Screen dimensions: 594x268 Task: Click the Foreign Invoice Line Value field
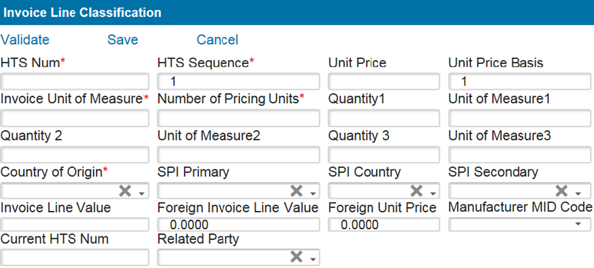pyautogui.click(x=238, y=225)
